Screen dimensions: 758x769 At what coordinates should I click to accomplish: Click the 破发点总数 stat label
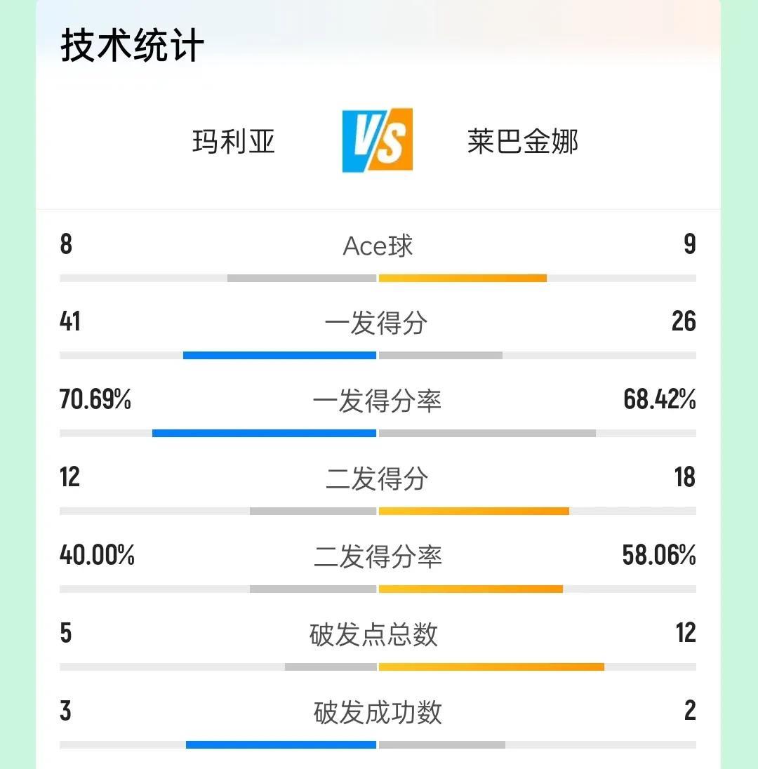tap(373, 634)
